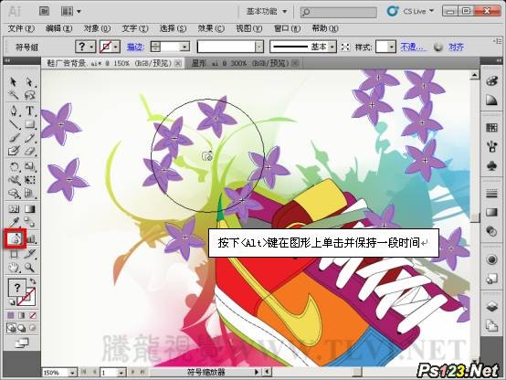The height and width of the screenshot is (380, 506).
Task: Select the Rectangle tool
Action: tap(29, 124)
